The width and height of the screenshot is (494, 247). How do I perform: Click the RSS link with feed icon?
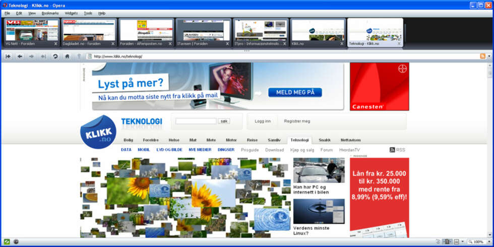397,150
